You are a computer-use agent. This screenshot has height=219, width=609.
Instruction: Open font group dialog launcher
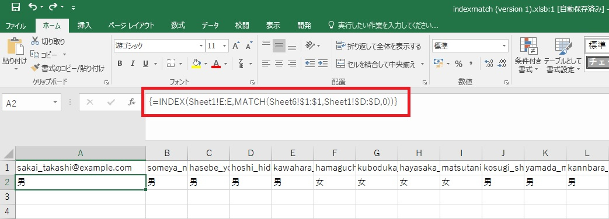coord(253,82)
